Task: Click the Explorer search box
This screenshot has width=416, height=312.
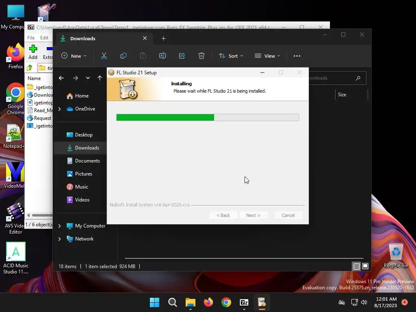Action: coord(337,78)
